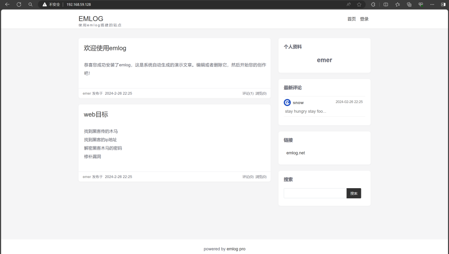449x254 pixels.
Task: Open the web目标 article title
Action: [96, 114]
